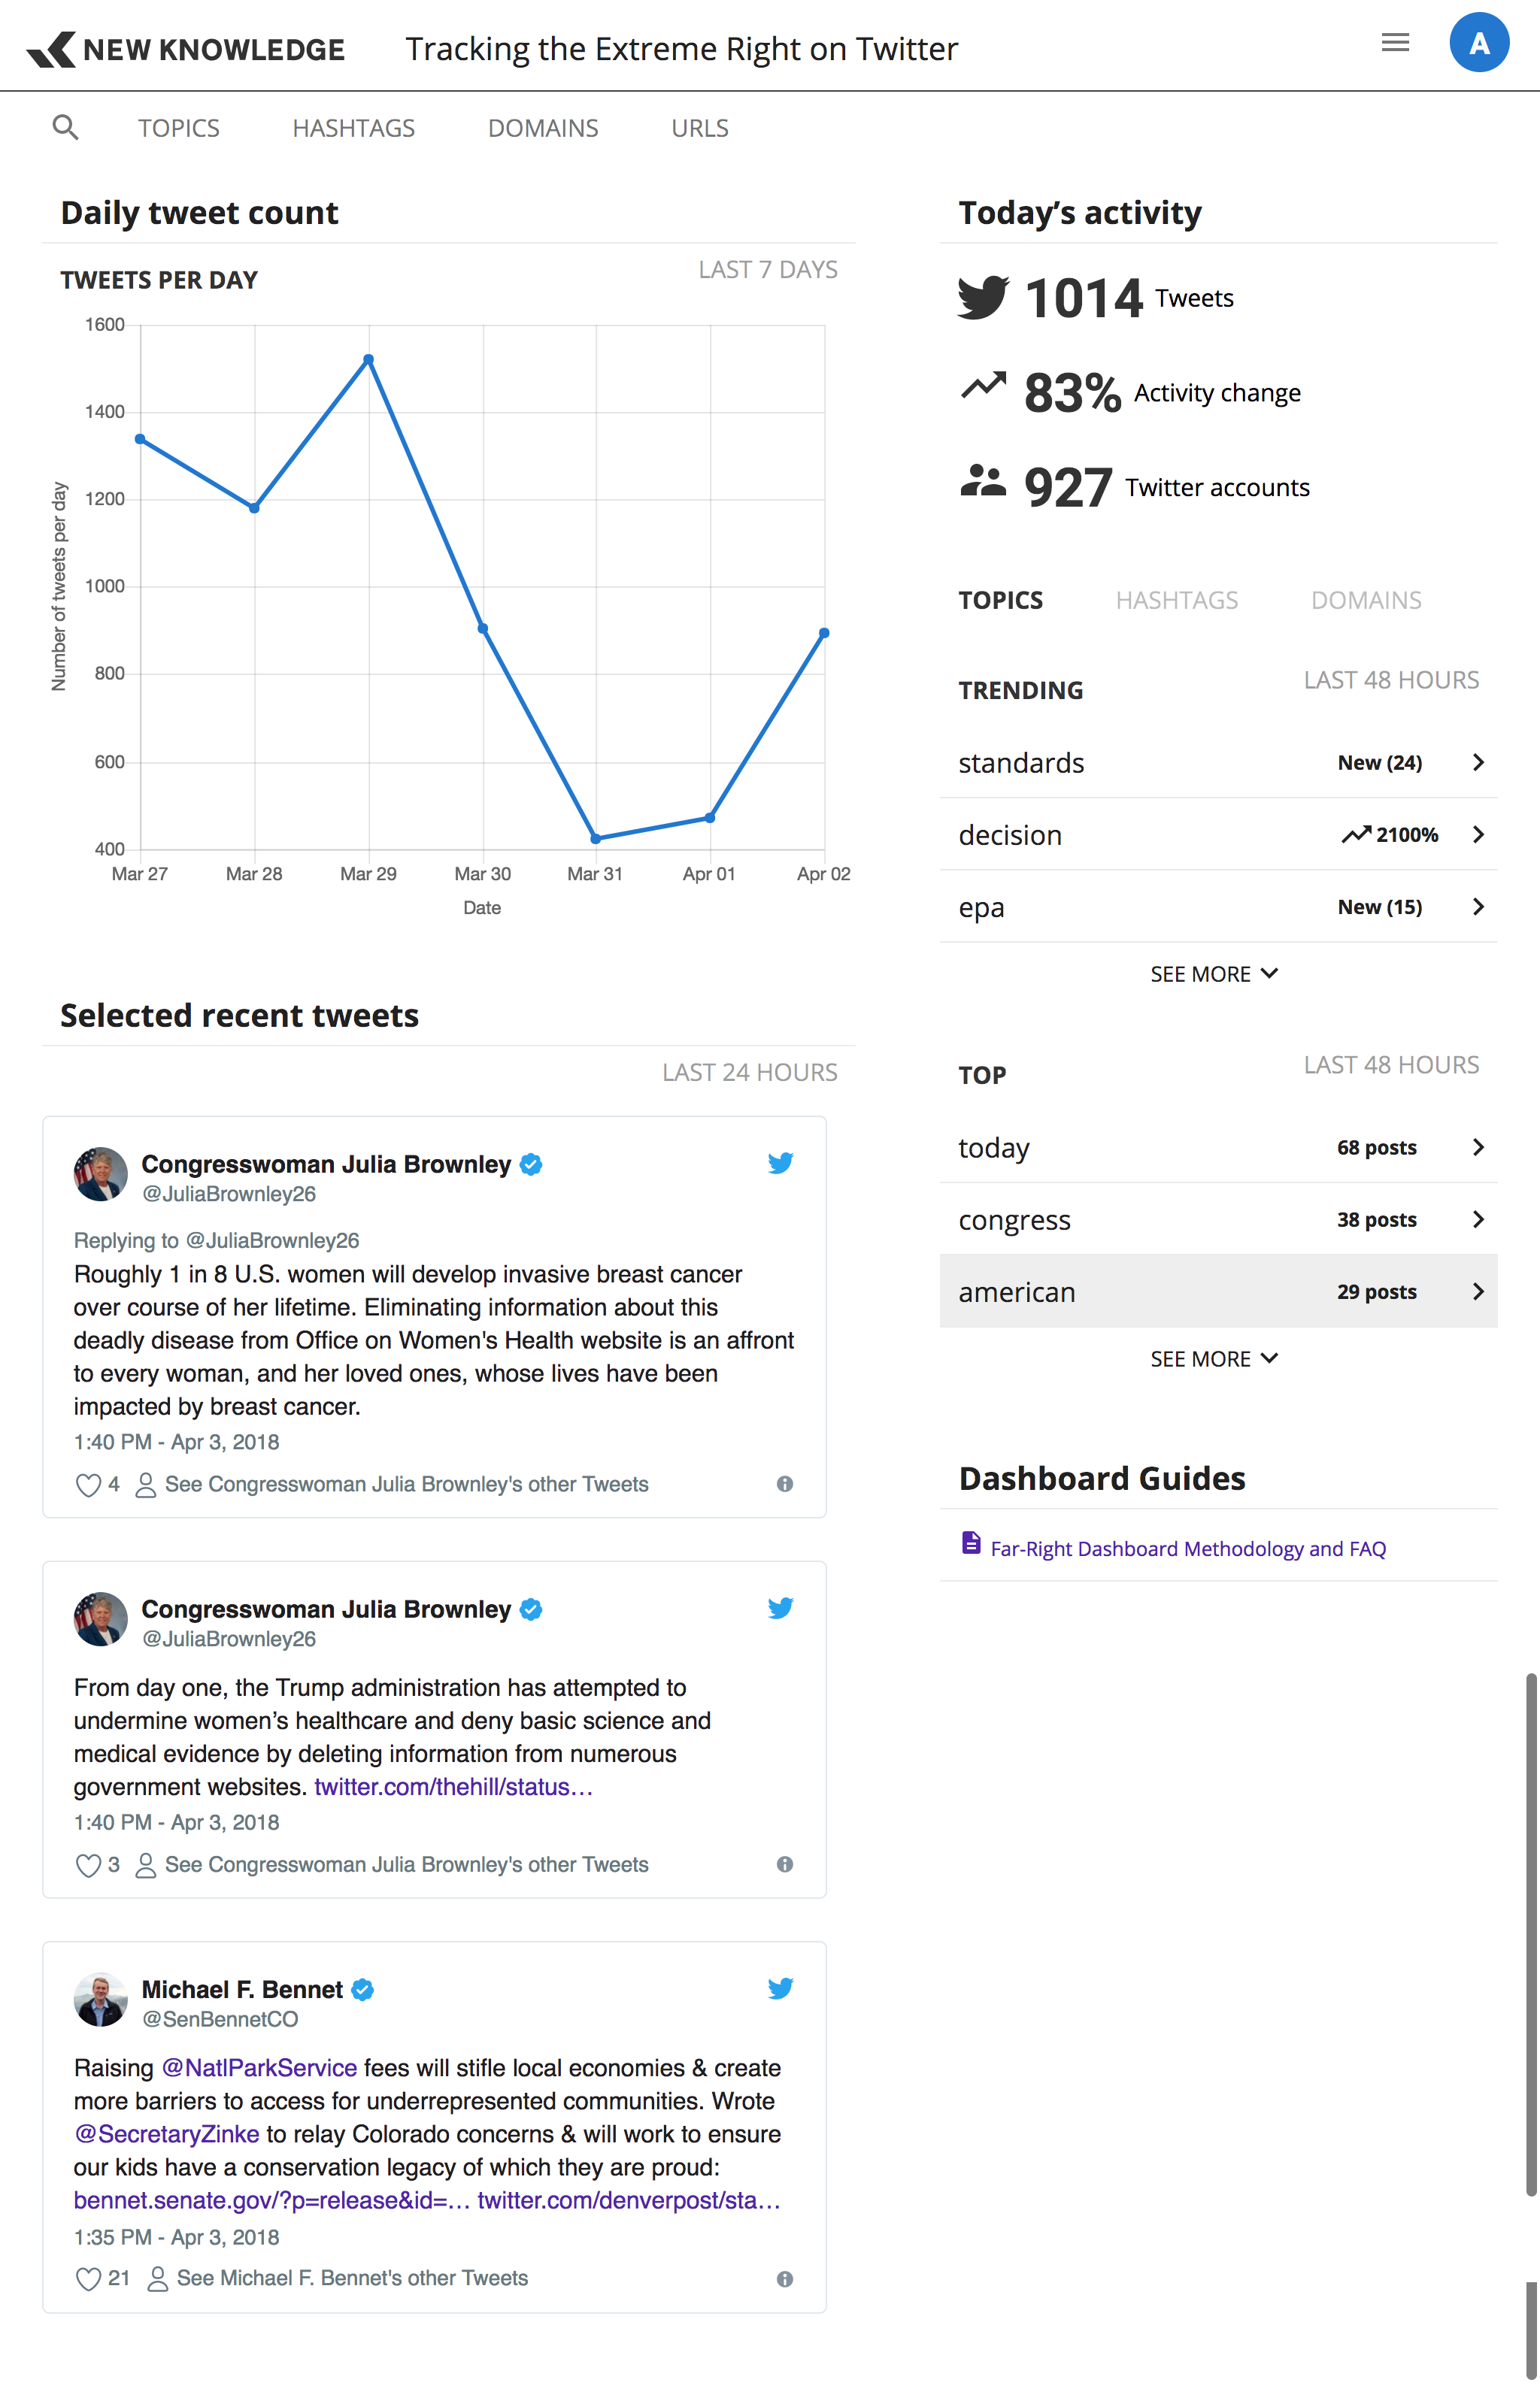Viewport: 1540px width, 2407px height.
Task: Expand See More under Trending topics
Action: click(1213, 973)
